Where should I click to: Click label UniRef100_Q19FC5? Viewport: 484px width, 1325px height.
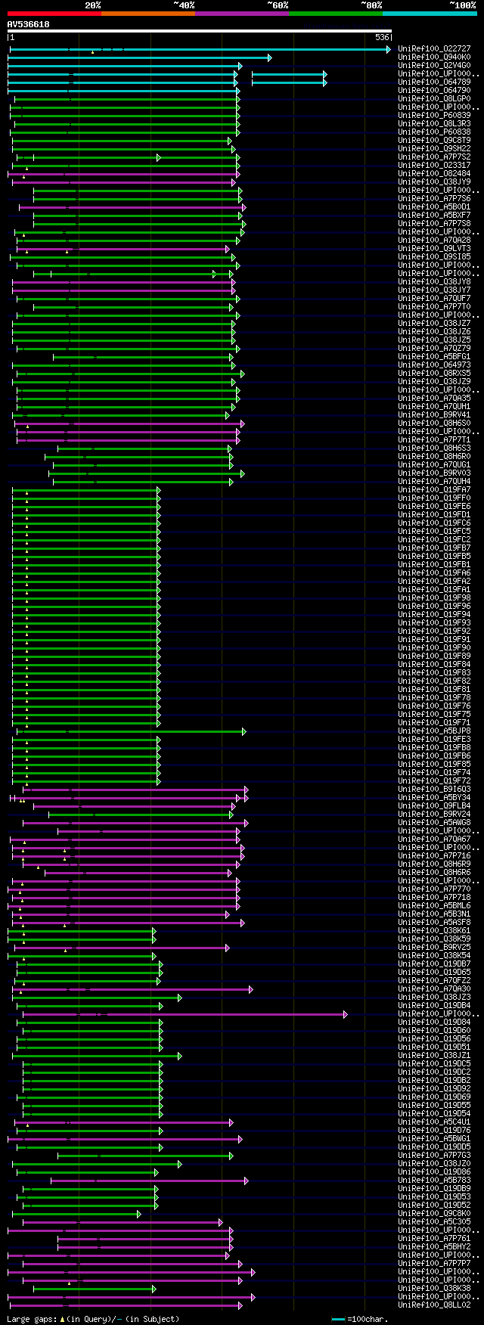point(434,532)
